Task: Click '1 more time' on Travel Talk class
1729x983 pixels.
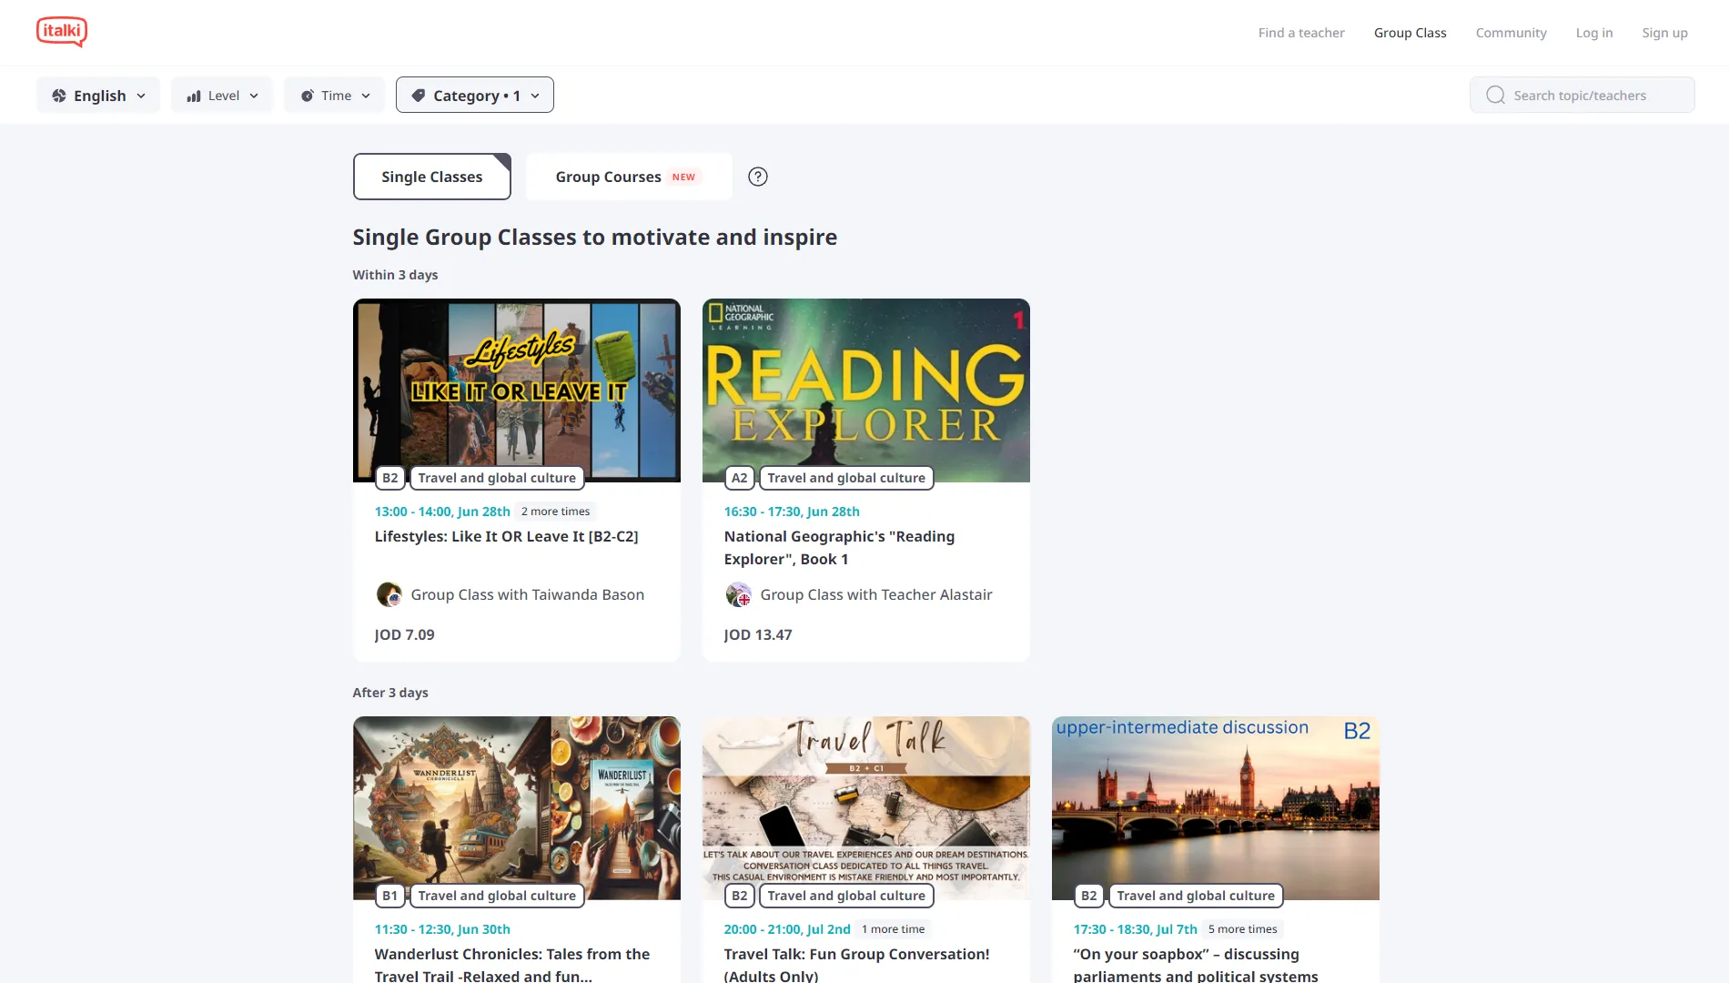Action: point(894,929)
